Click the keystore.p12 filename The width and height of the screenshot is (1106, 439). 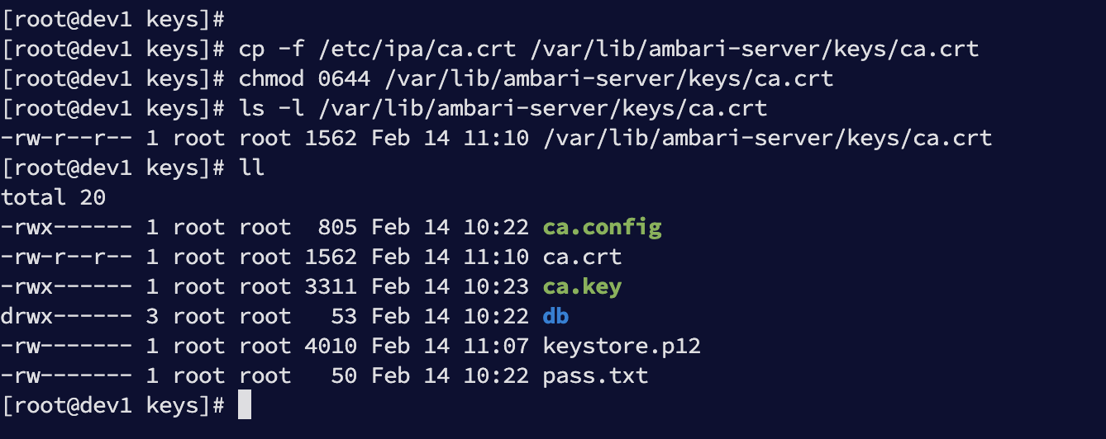[622, 346]
